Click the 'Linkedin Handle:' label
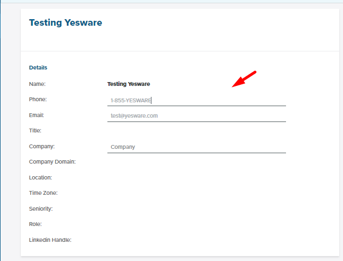The image size is (343, 261). 50,240
